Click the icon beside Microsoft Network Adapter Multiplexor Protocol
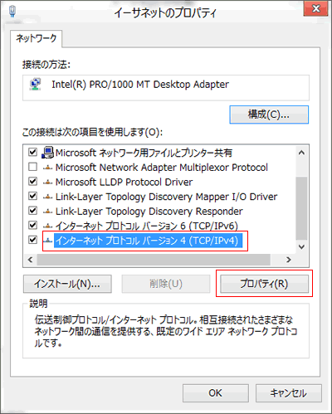The width and height of the screenshot is (332, 414). [47, 168]
